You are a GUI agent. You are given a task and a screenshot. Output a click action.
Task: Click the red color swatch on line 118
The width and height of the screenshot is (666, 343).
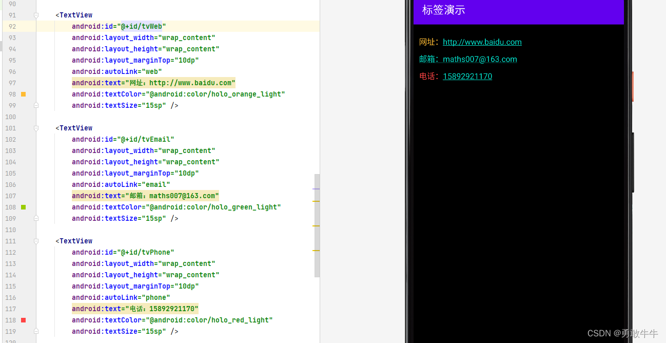pos(23,320)
